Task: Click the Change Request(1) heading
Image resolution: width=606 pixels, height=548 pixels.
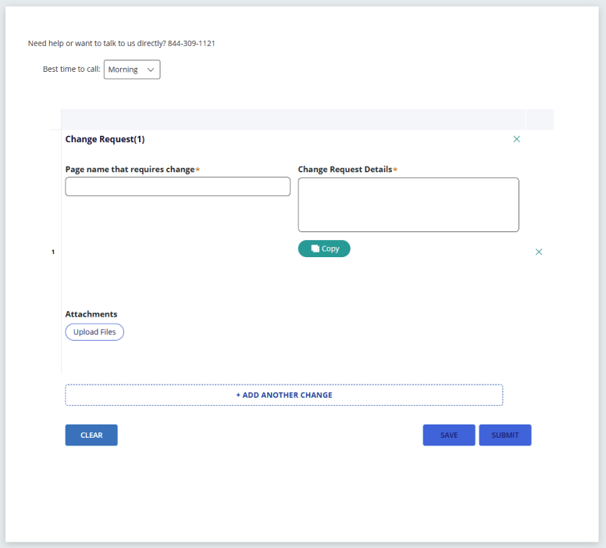Action: click(105, 139)
